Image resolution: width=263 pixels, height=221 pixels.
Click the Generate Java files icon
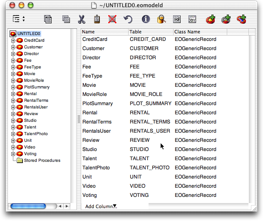pyautogui.click(x=192, y=19)
